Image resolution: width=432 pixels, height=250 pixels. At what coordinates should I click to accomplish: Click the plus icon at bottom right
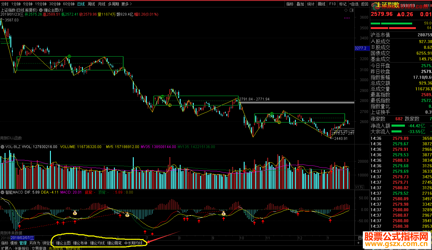coord(359,243)
